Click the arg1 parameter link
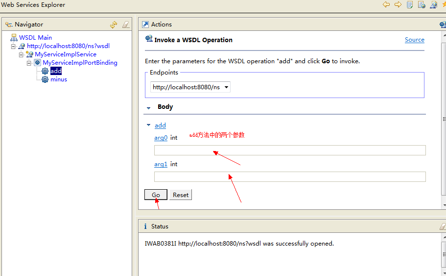The height and width of the screenshot is (276, 446). click(161, 164)
